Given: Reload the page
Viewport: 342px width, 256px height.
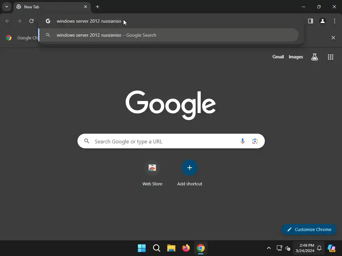Looking at the screenshot, I should point(31,21).
